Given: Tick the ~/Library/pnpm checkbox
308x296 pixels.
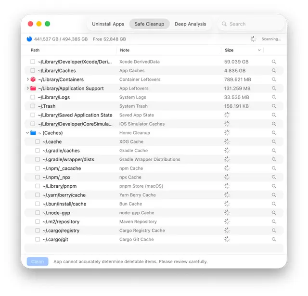Looking at the screenshot, I should (x=38, y=186).
